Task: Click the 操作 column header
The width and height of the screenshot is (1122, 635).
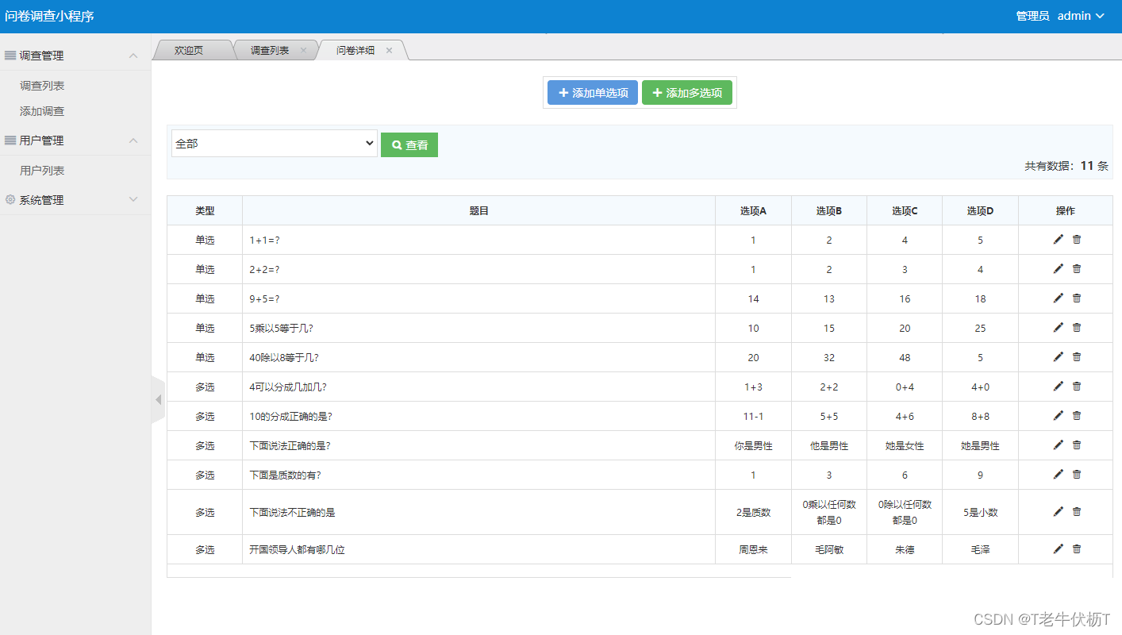Action: (1066, 211)
